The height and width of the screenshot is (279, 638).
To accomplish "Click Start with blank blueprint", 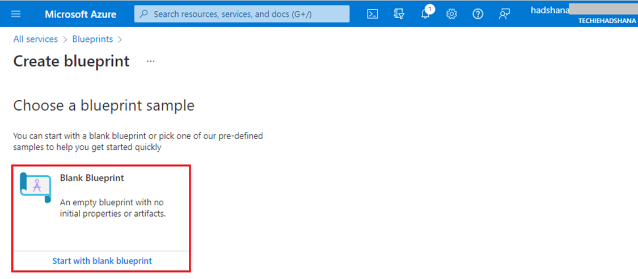I will [x=102, y=261].
